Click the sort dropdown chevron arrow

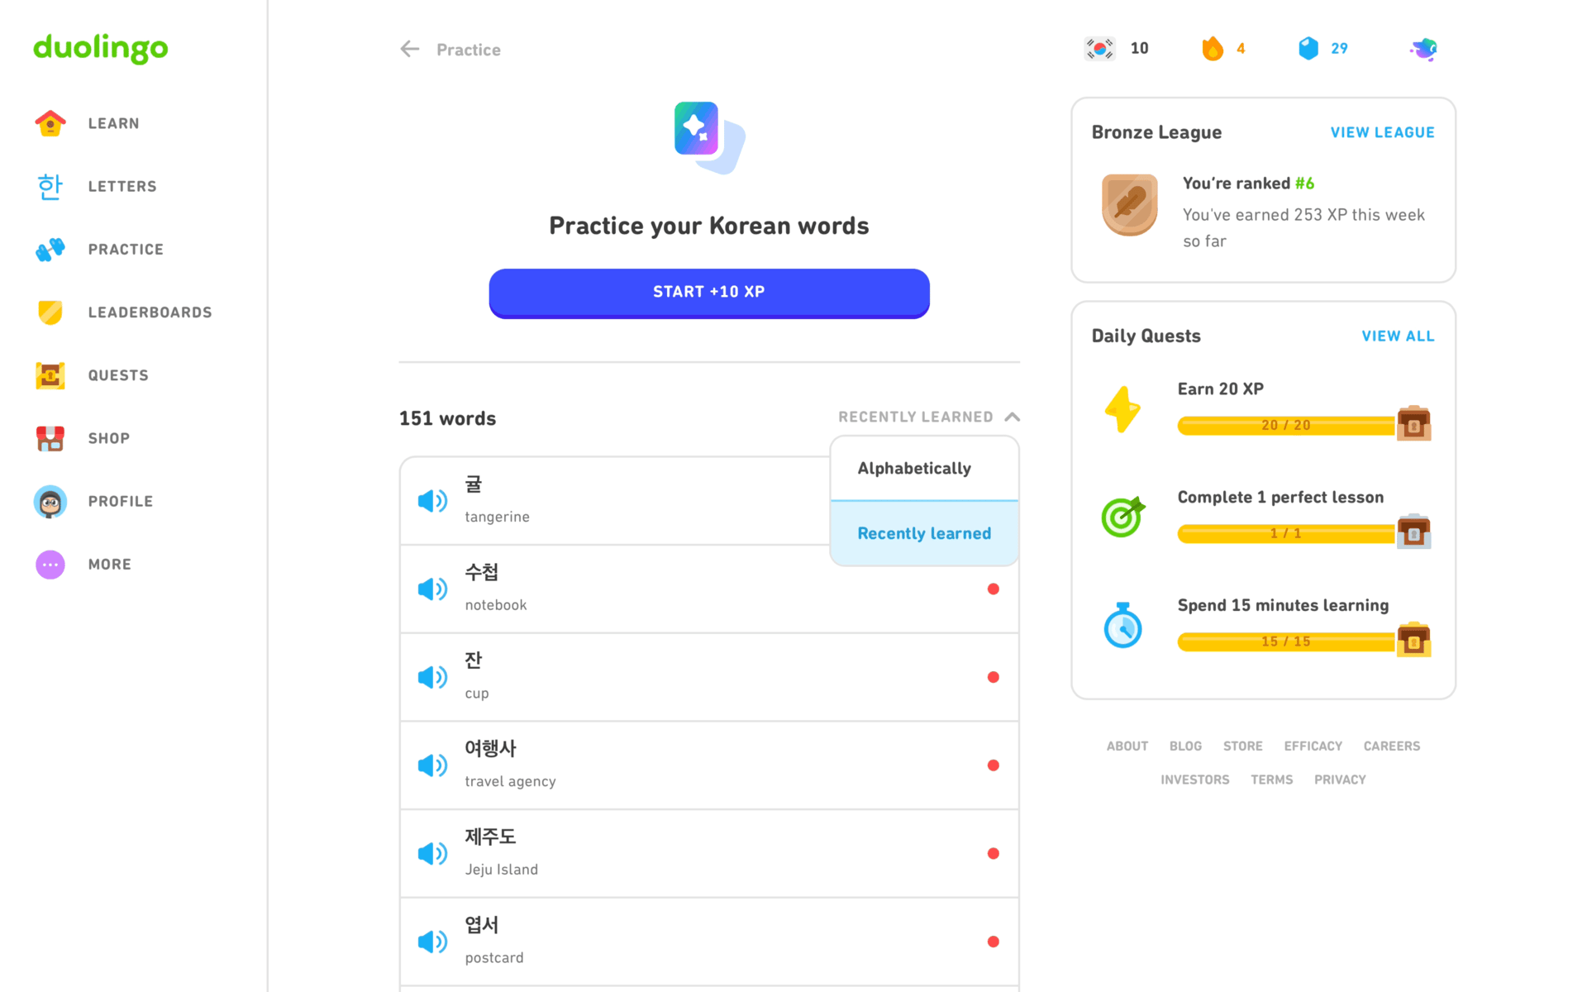(x=1013, y=417)
